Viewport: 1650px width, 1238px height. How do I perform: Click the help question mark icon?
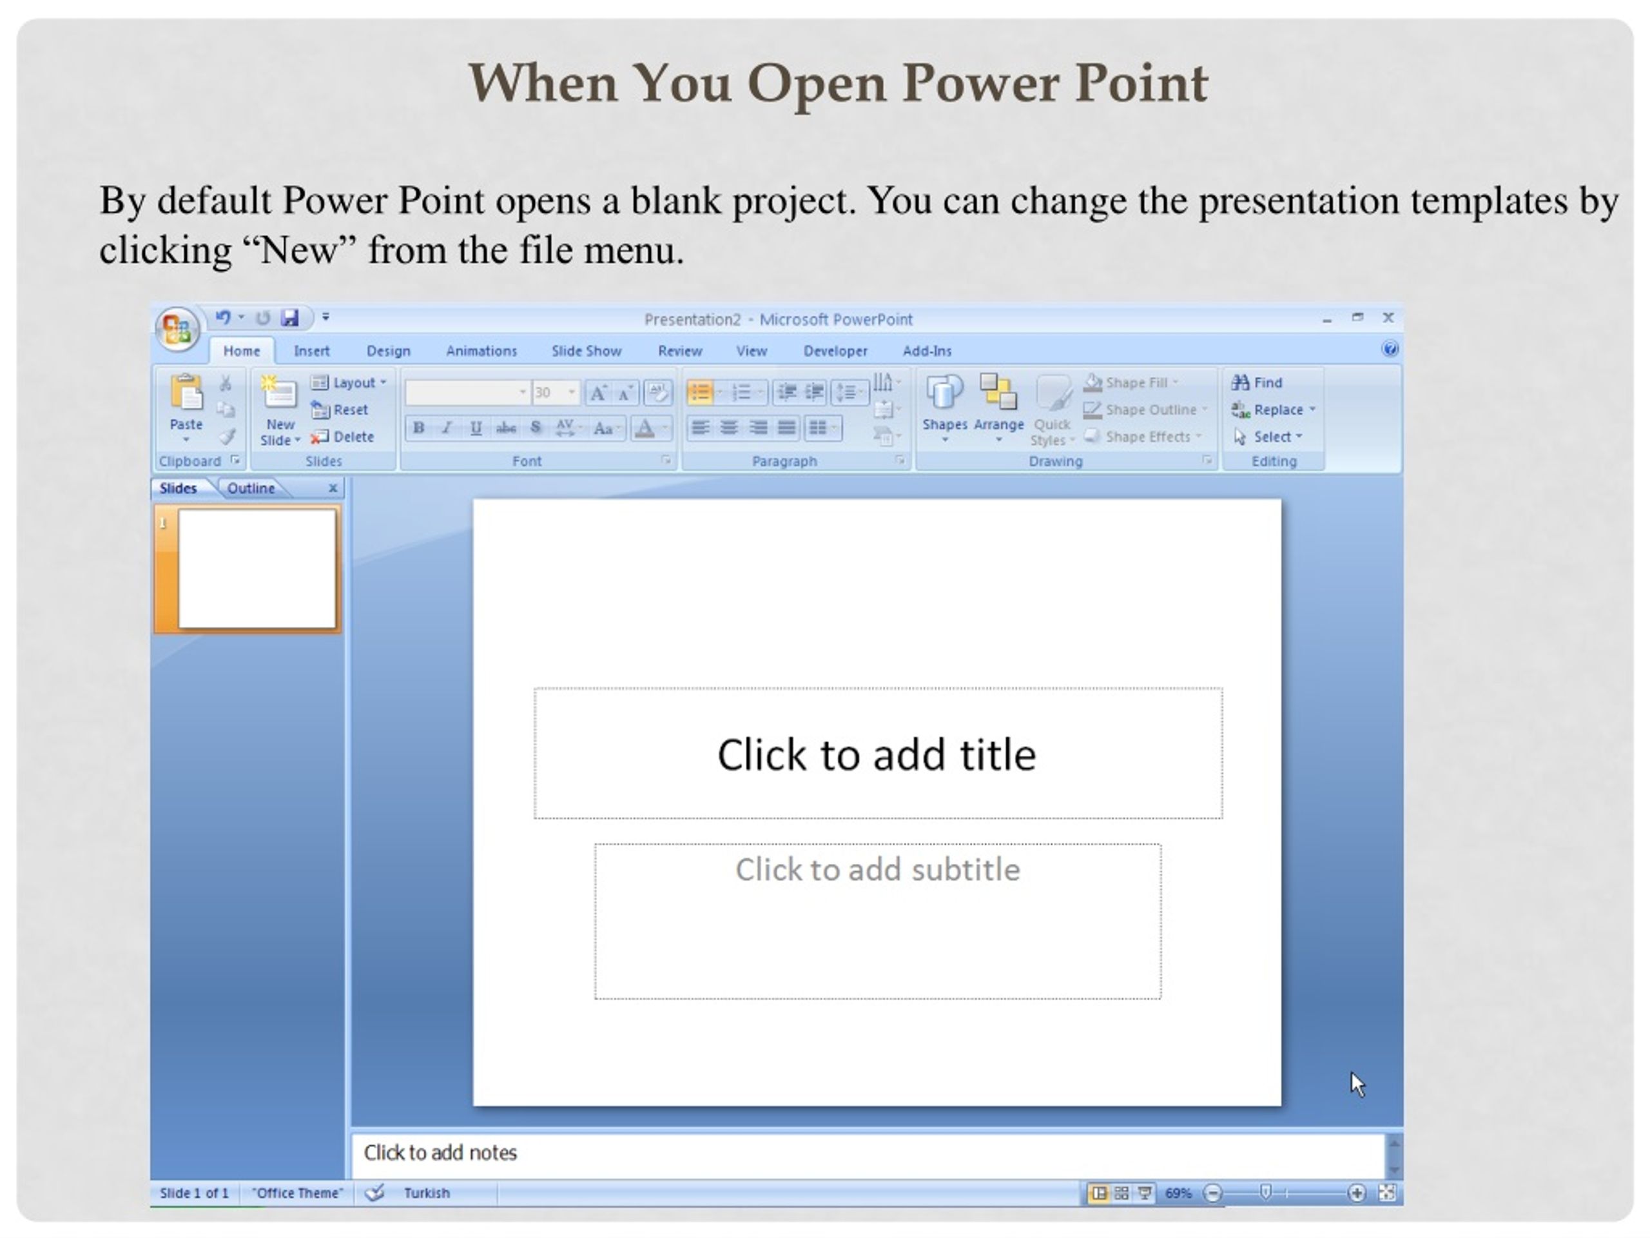point(1389,349)
